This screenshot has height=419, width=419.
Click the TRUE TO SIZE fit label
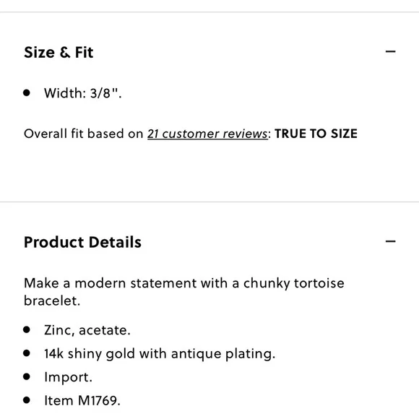point(316,134)
